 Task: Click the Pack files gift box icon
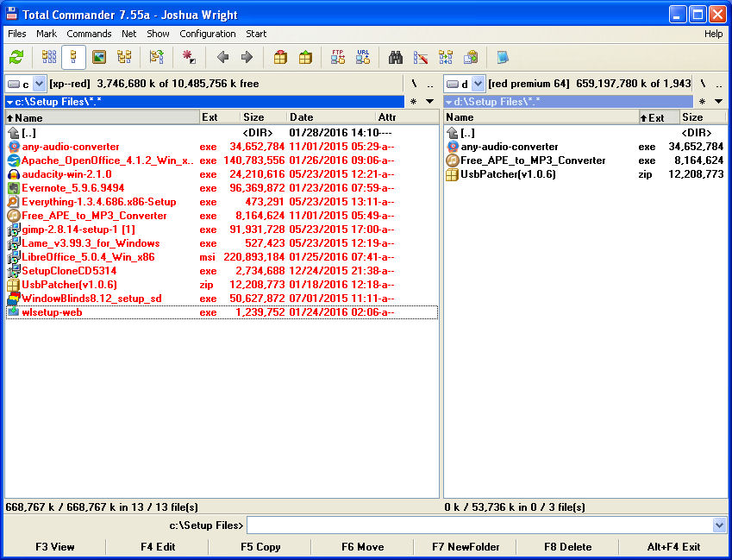pos(280,58)
